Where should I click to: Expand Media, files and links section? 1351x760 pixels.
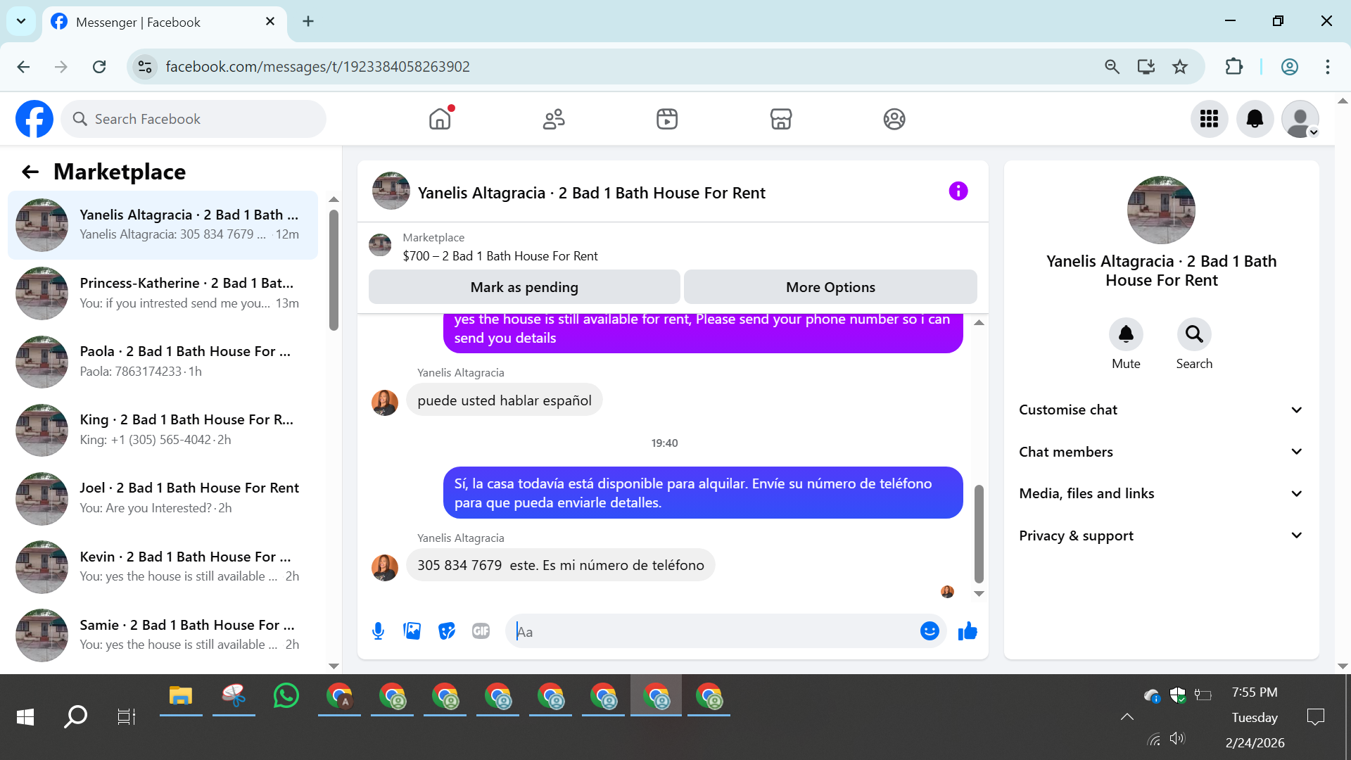pos(1161,493)
